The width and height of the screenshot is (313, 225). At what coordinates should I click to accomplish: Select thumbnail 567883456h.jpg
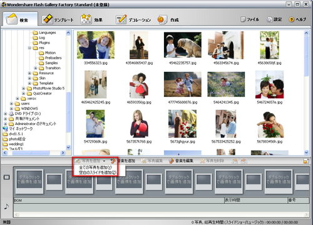(270, 124)
